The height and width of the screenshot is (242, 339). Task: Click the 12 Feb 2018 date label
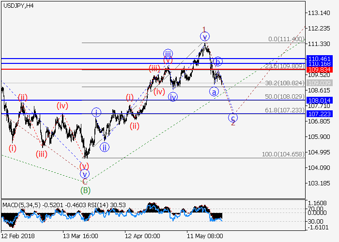click(x=17, y=236)
